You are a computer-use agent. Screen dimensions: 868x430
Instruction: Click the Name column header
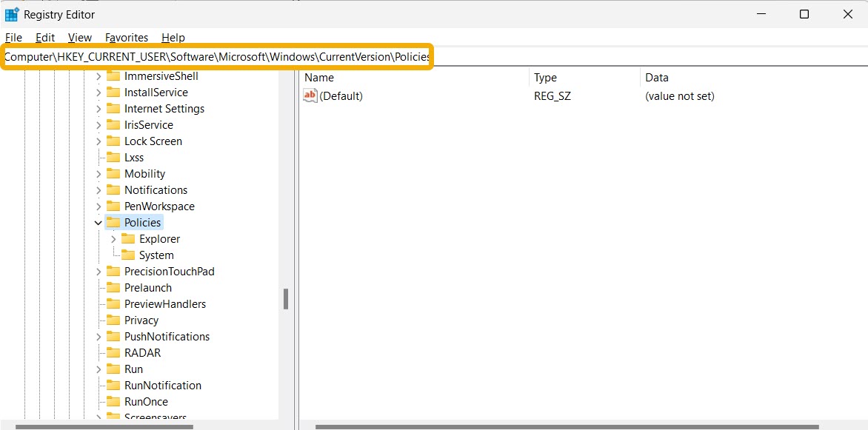click(319, 77)
